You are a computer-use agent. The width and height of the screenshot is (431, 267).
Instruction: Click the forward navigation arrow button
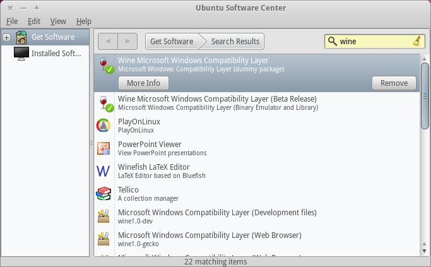pyautogui.click(x=127, y=41)
